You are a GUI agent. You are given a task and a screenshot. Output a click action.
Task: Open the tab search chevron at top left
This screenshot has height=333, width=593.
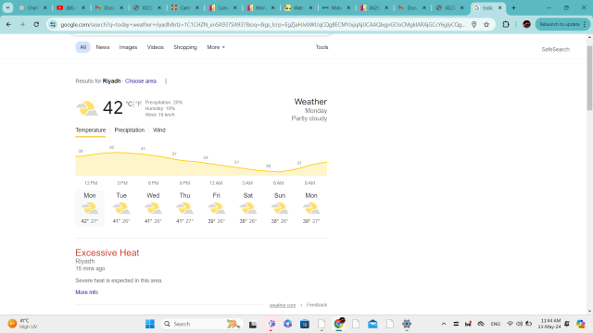(x=7, y=7)
